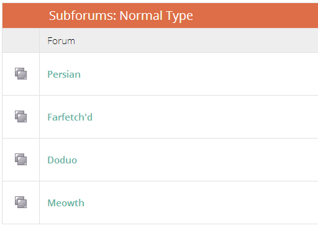Viewport: 318px width, 228px height.
Task: Select the forum status icon beside Meowth
Action: click(20, 203)
